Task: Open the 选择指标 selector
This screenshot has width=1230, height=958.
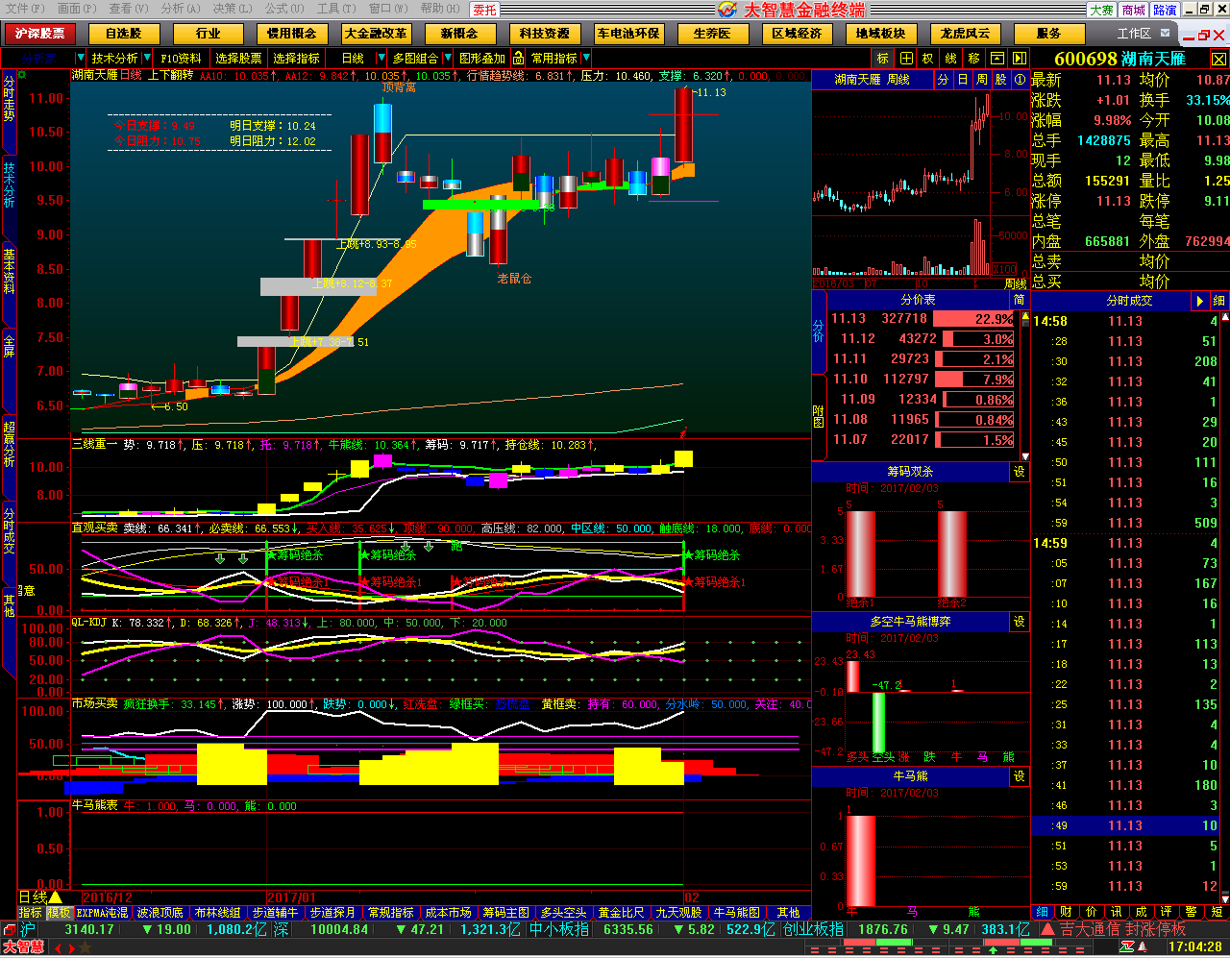Action: pyautogui.click(x=296, y=59)
